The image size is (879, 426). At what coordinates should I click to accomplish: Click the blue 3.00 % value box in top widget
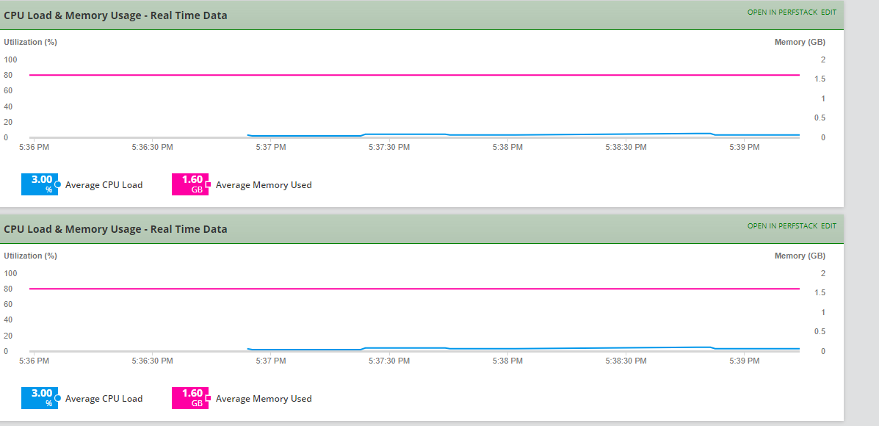point(39,184)
